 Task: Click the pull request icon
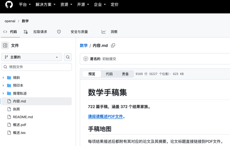coord(26,32)
